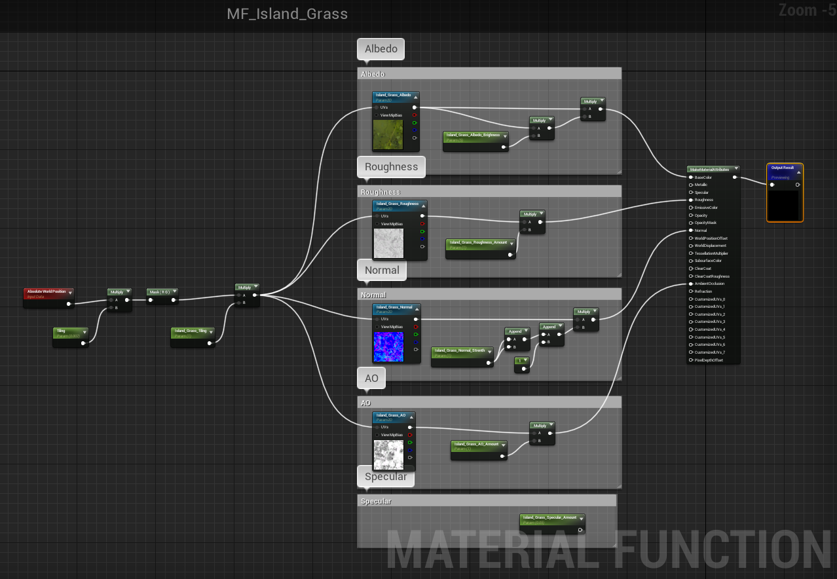837x579 pixels.
Task: Toggle the expand arrow on MakeMaterialAttributes node
Action: pyautogui.click(x=736, y=169)
